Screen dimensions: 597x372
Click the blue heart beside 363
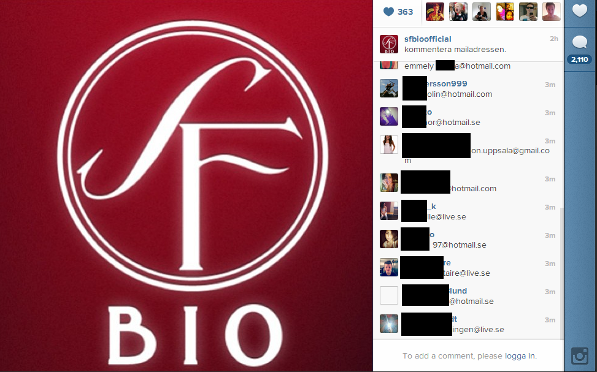(388, 12)
